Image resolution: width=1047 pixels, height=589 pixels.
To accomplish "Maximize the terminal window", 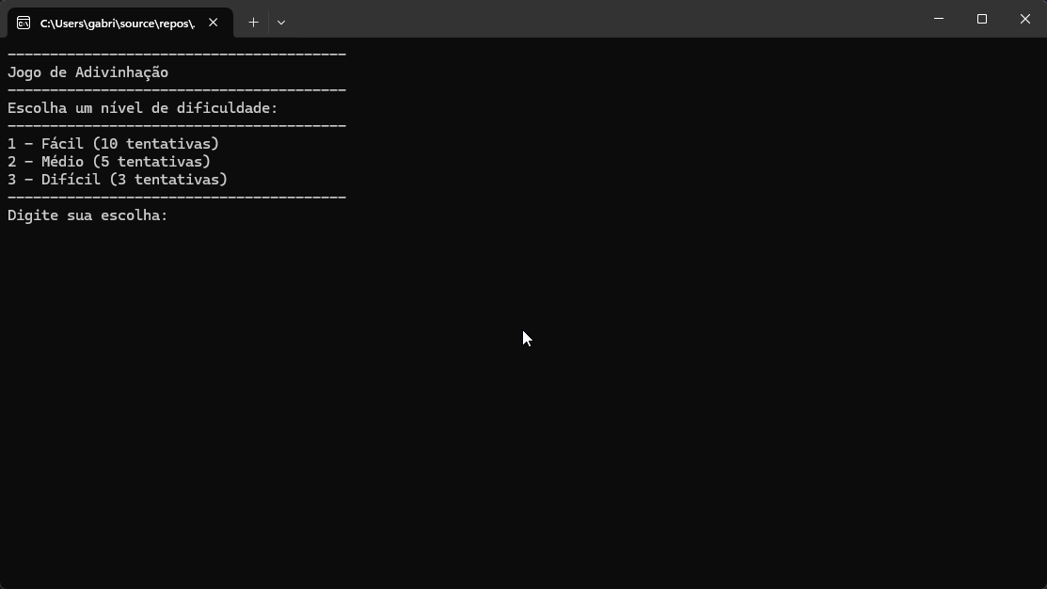I will point(981,19).
